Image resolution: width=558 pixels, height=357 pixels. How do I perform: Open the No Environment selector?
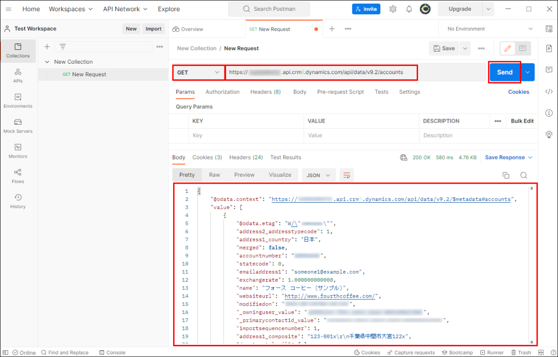490,29
